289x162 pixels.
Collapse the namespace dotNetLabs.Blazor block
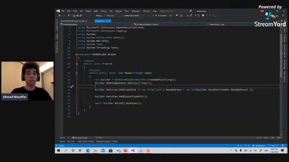[77, 54]
